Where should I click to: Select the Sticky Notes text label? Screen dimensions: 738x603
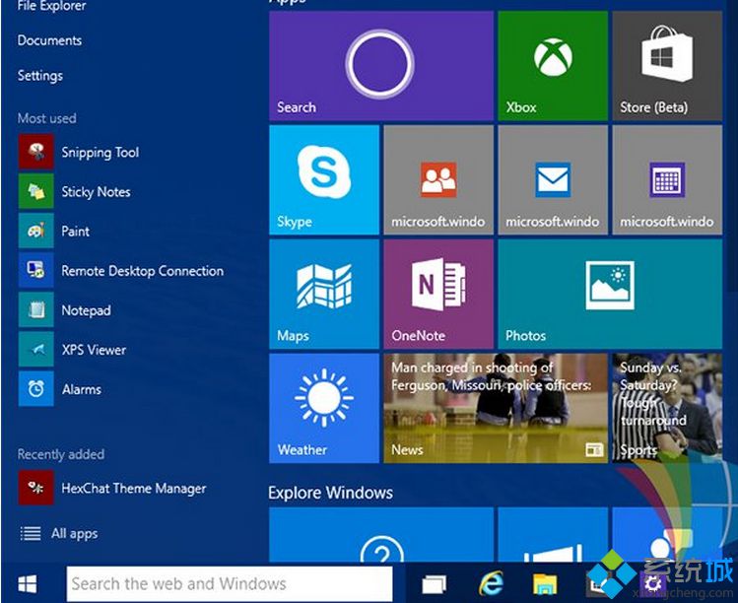(x=96, y=192)
